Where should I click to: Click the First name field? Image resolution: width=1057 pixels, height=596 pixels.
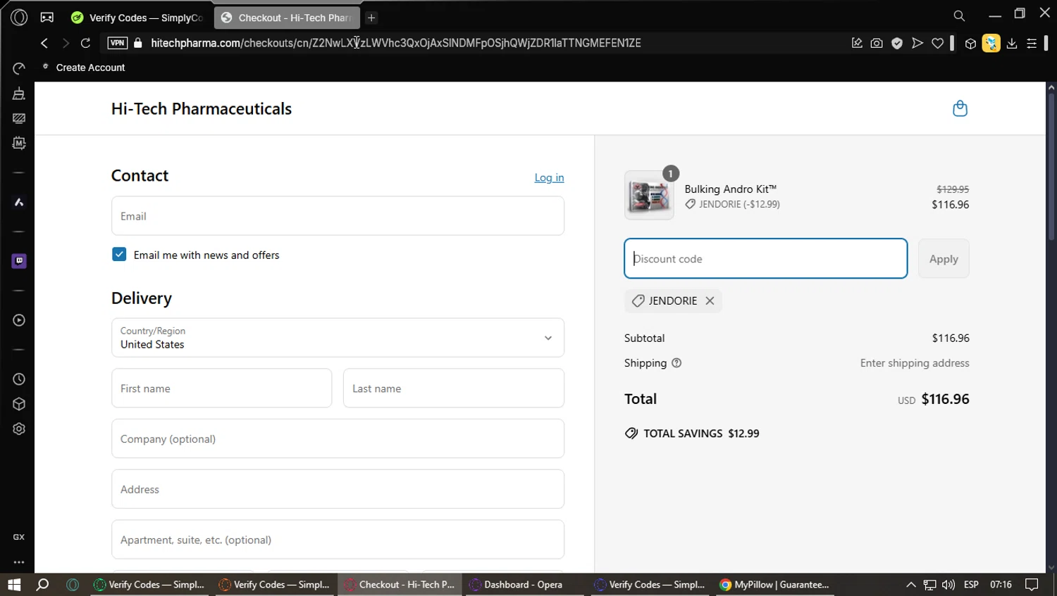(x=221, y=388)
